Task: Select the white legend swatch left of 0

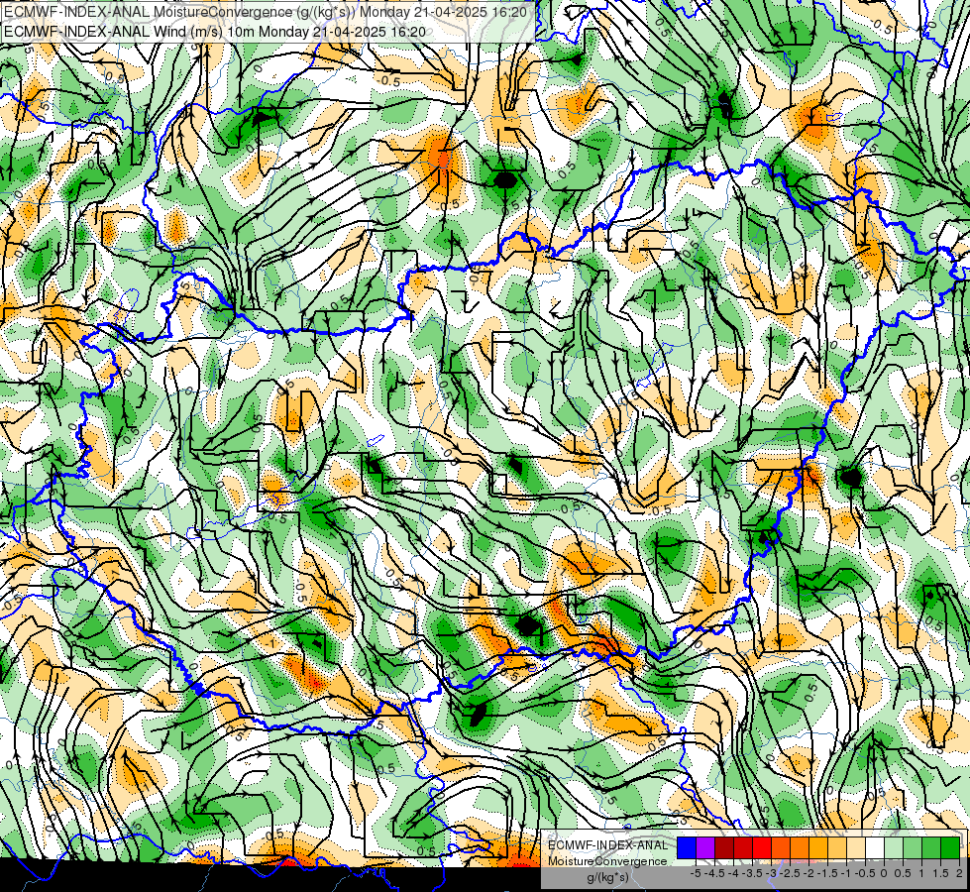Action: coord(875,848)
